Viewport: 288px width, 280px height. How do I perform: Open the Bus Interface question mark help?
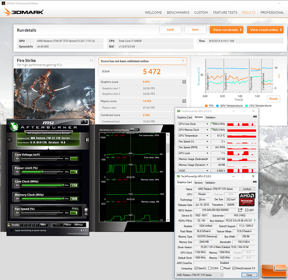pos(255,221)
